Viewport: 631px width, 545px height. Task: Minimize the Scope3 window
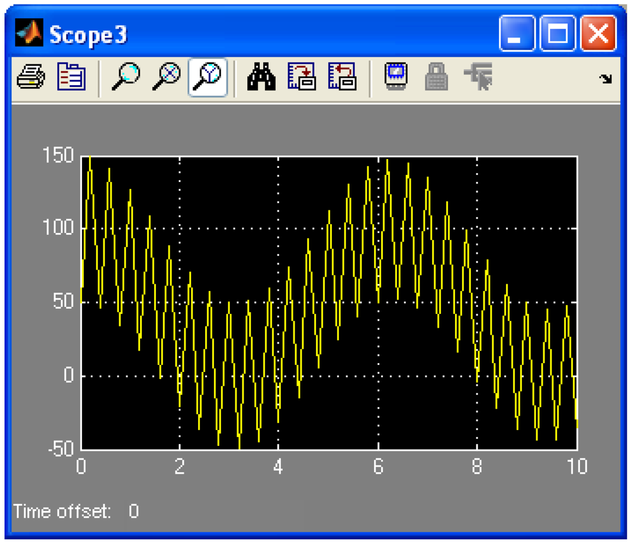point(517,34)
